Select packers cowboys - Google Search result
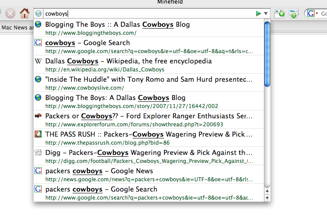327x217 pixels. [149, 192]
